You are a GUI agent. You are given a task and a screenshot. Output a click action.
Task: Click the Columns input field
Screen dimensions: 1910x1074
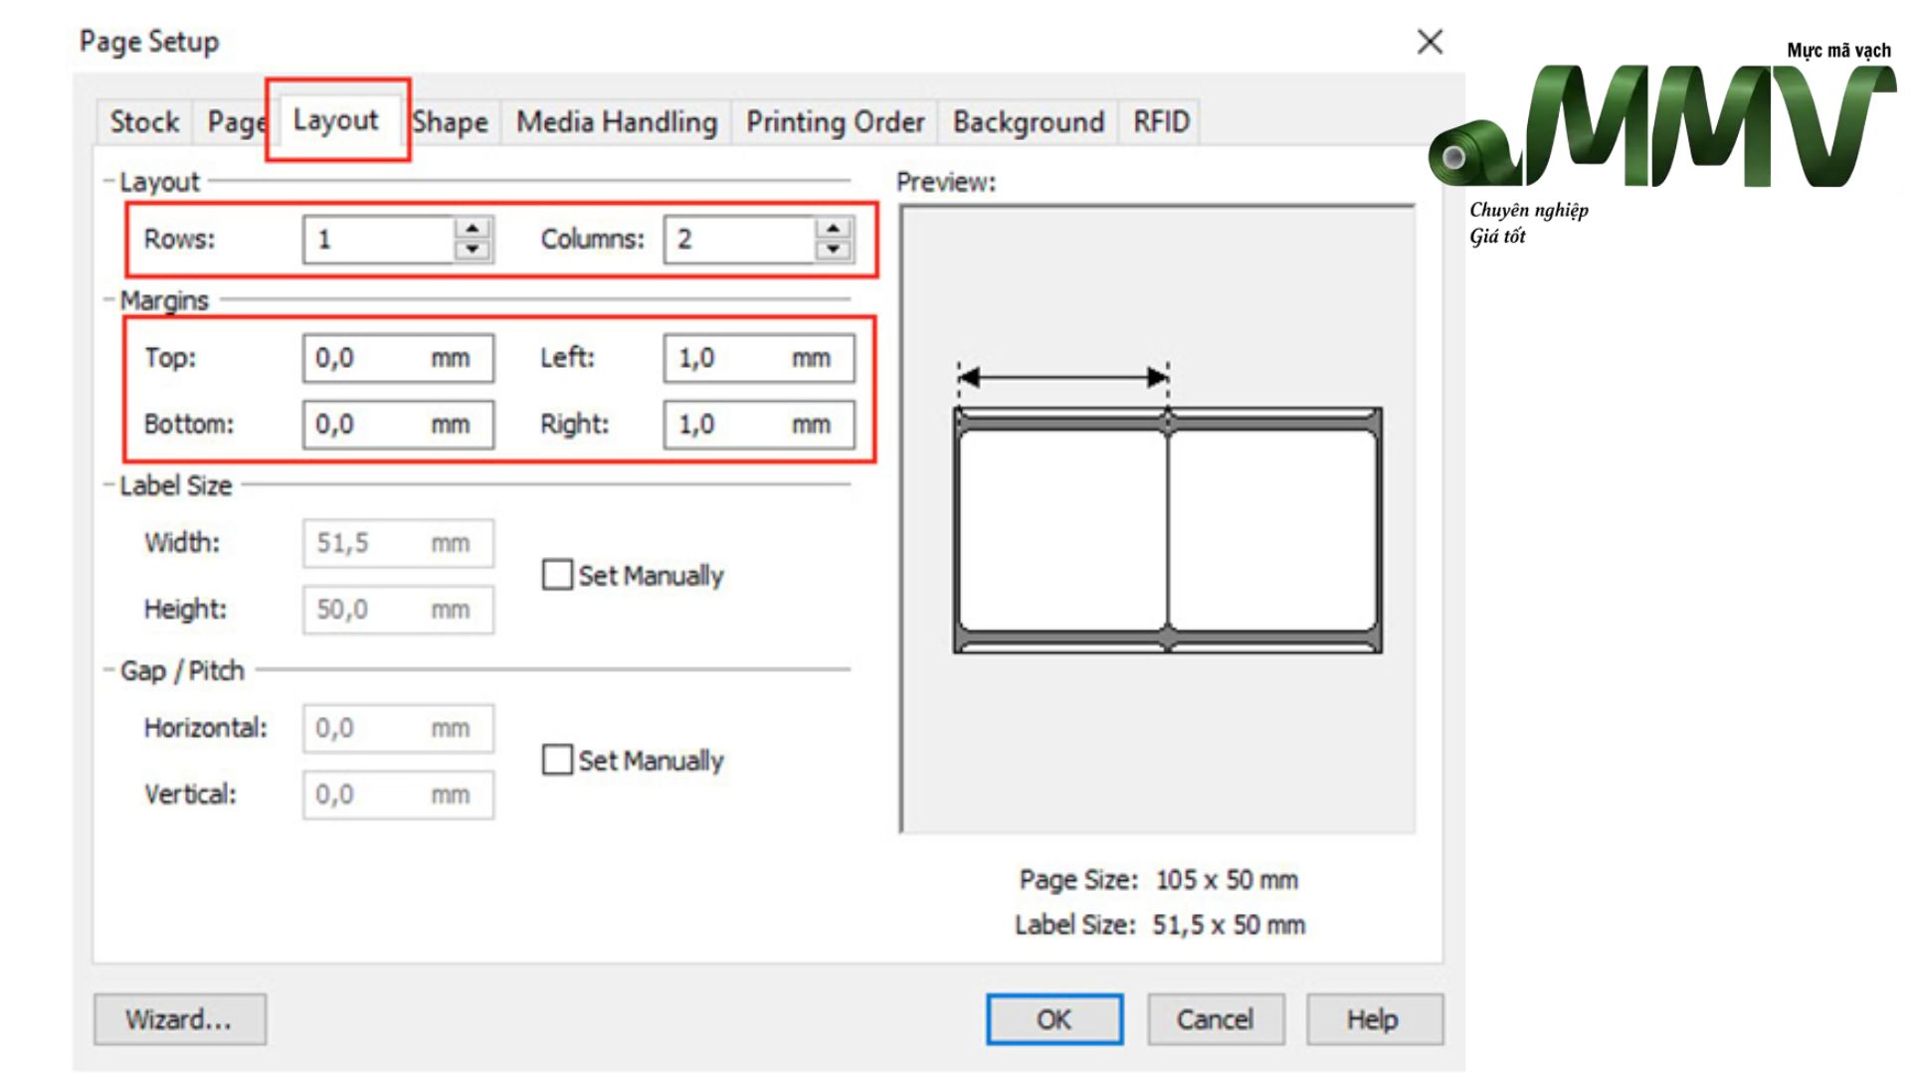click(741, 240)
